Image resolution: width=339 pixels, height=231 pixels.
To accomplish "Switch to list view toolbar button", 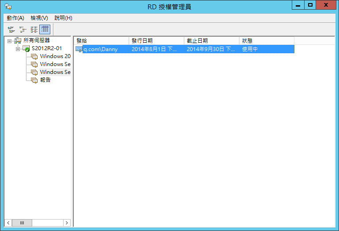I will pyautogui.click(x=34, y=29).
